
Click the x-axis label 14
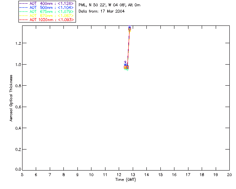pyautogui.click(x=147, y=175)
